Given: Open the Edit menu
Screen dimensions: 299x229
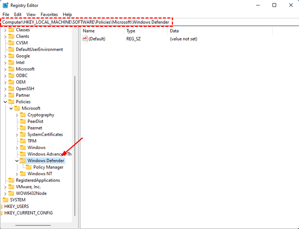Looking at the screenshot, I should tap(18, 15).
